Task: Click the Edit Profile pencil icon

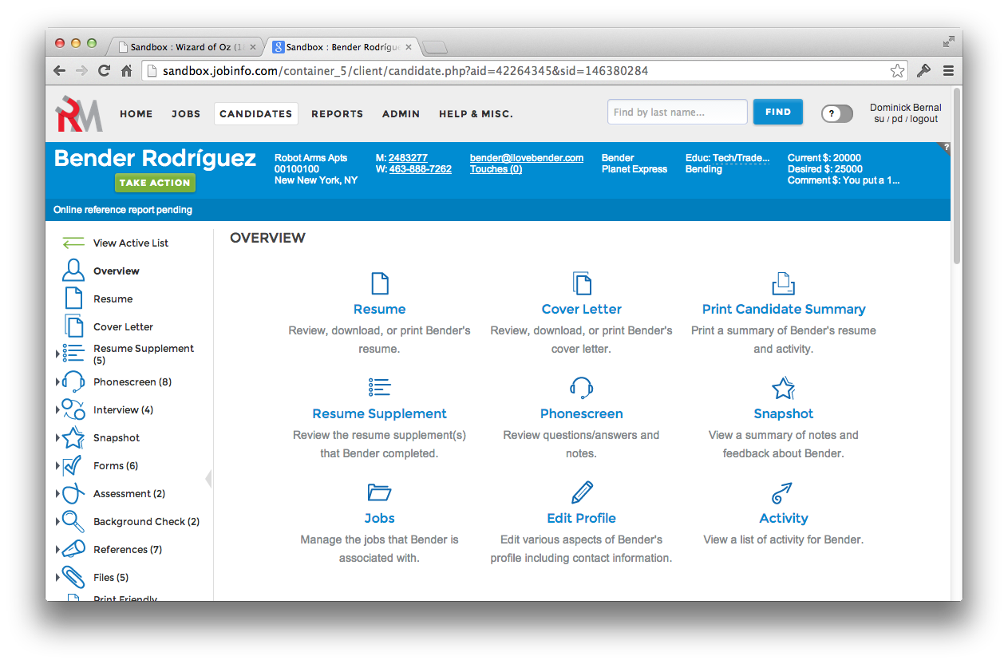Action: 582,492
